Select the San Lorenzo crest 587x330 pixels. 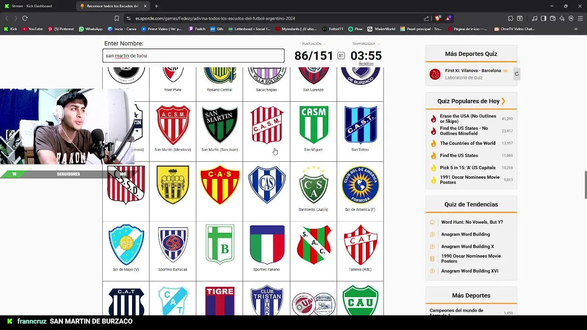(313, 76)
